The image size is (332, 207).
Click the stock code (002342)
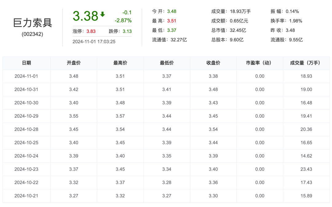tap(32, 34)
